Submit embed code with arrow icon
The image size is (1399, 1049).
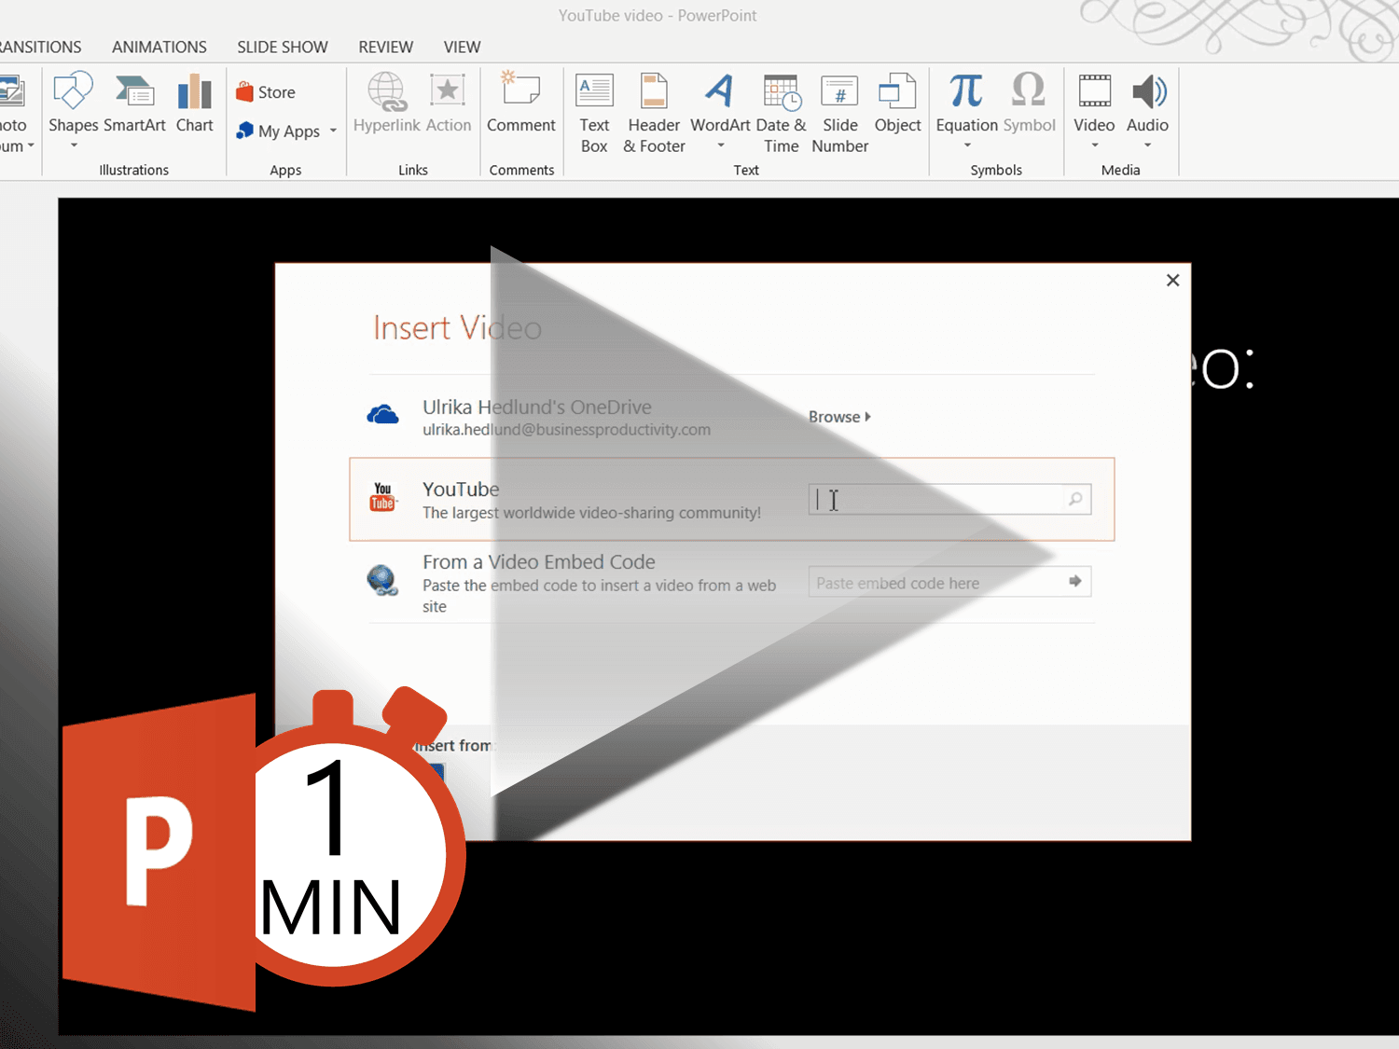[x=1074, y=582]
